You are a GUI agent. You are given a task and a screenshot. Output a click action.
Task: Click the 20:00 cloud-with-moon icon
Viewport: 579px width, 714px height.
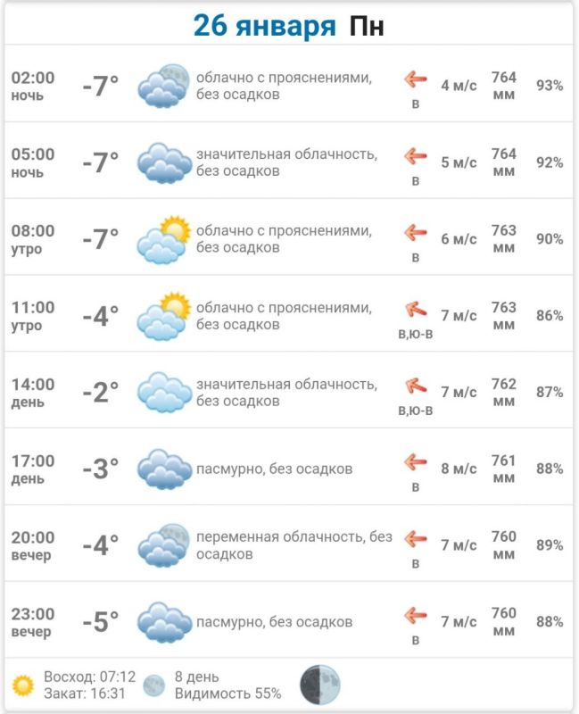click(164, 545)
